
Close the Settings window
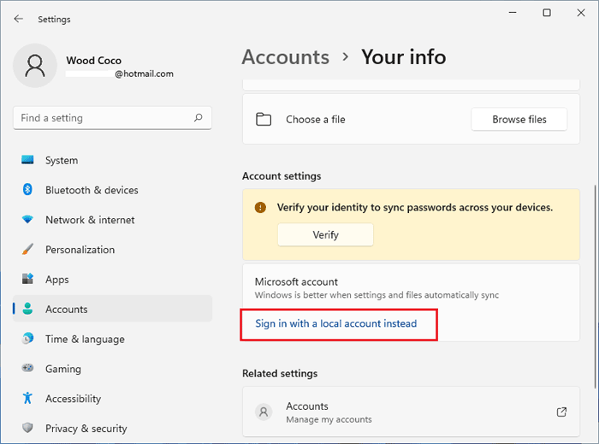[581, 13]
